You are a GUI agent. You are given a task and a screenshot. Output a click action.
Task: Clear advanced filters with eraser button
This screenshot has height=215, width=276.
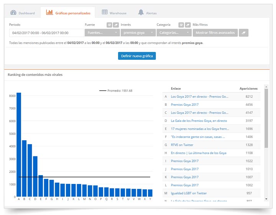(244, 33)
